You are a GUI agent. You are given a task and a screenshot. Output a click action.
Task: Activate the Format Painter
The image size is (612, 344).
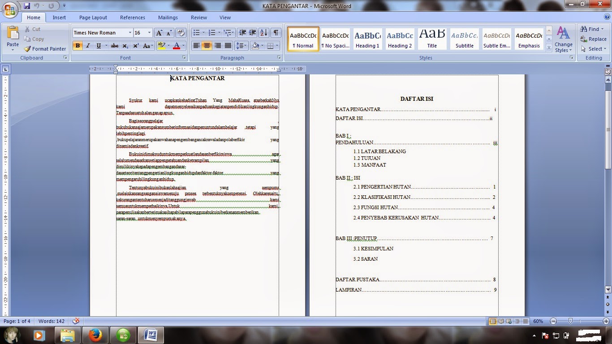[x=45, y=49]
